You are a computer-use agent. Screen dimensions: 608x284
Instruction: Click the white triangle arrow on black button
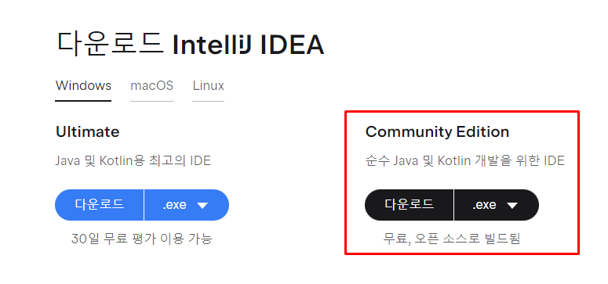click(512, 206)
